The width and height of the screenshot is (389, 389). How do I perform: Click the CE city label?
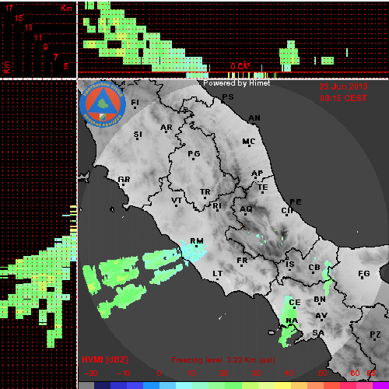click(295, 303)
